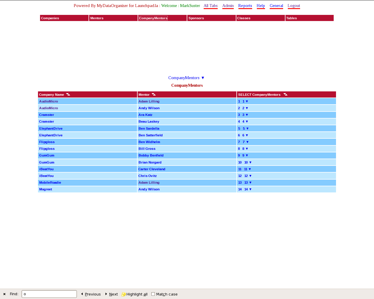This screenshot has width=374, height=299.
Task: Focus the Find text input field
Action: click(49, 294)
